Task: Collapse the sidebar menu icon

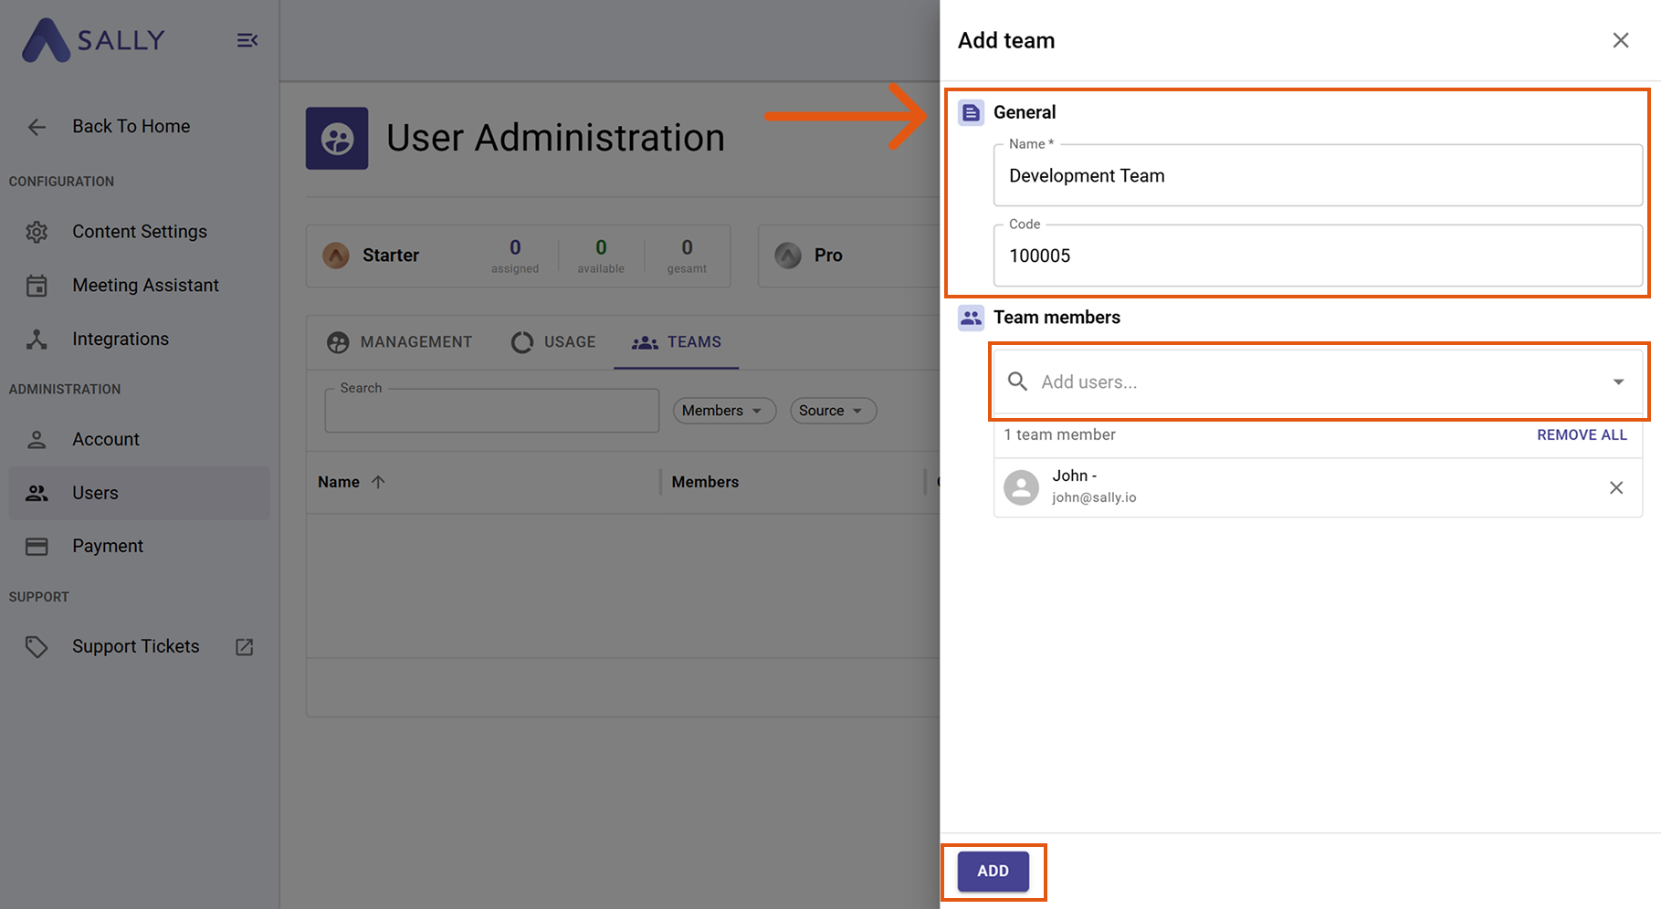Action: 247,40
